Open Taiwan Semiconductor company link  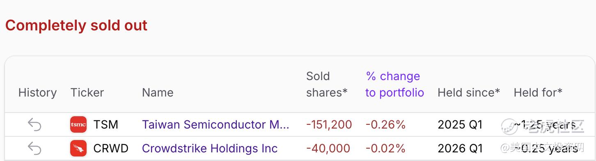tap(216, 124)
